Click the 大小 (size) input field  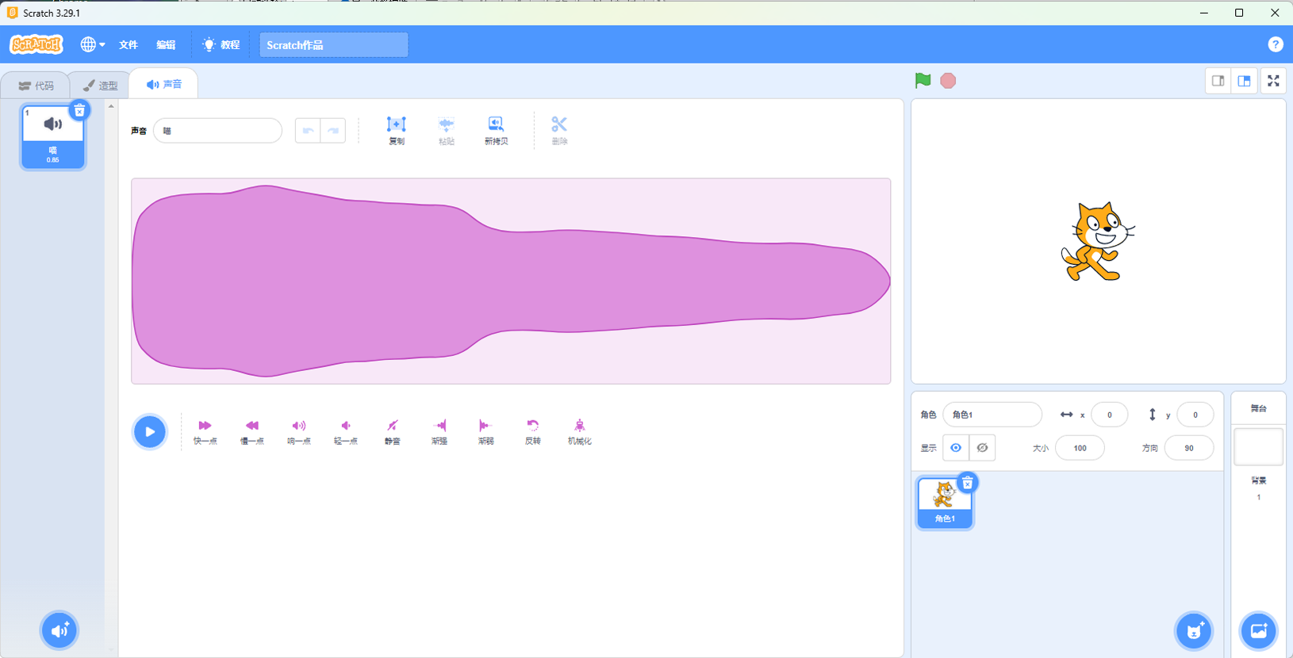tap(1080, 448)
